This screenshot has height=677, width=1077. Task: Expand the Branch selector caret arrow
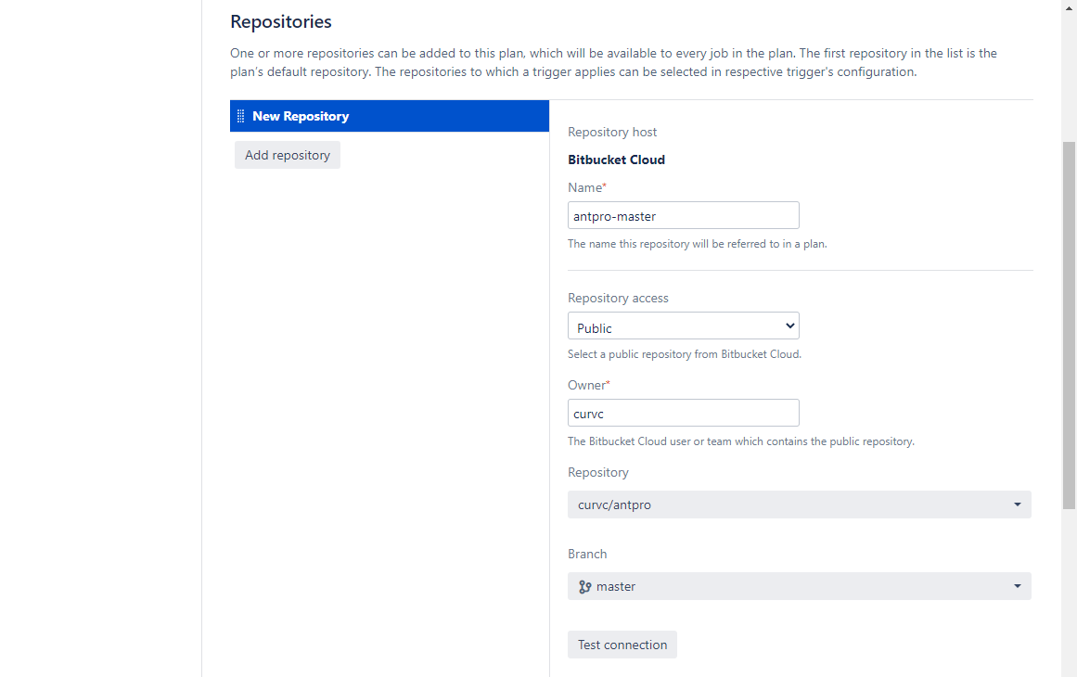[1018, 586]
